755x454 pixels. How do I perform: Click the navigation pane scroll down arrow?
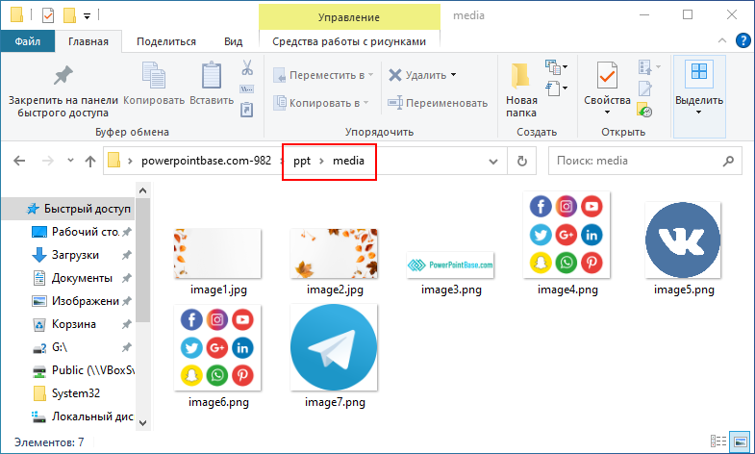[x=143, y=423]
